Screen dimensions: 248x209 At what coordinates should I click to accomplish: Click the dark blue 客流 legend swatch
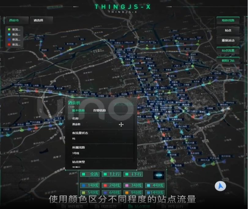(x=9, y=39)
